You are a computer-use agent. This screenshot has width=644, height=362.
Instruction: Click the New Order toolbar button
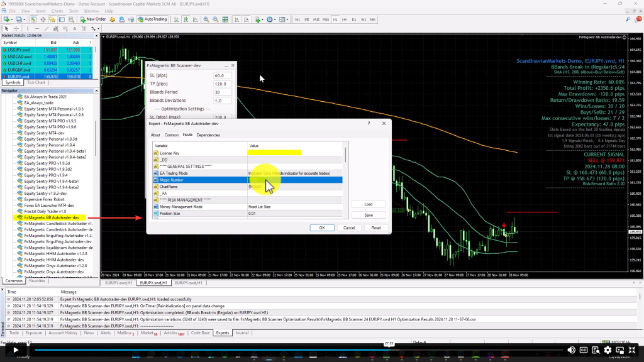pyautogui.click(x=93, y=19)
